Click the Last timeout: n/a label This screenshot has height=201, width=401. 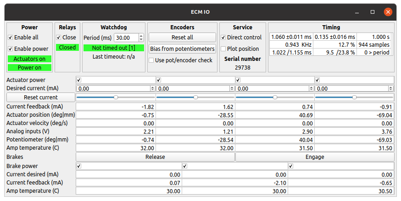coord(113,56)
